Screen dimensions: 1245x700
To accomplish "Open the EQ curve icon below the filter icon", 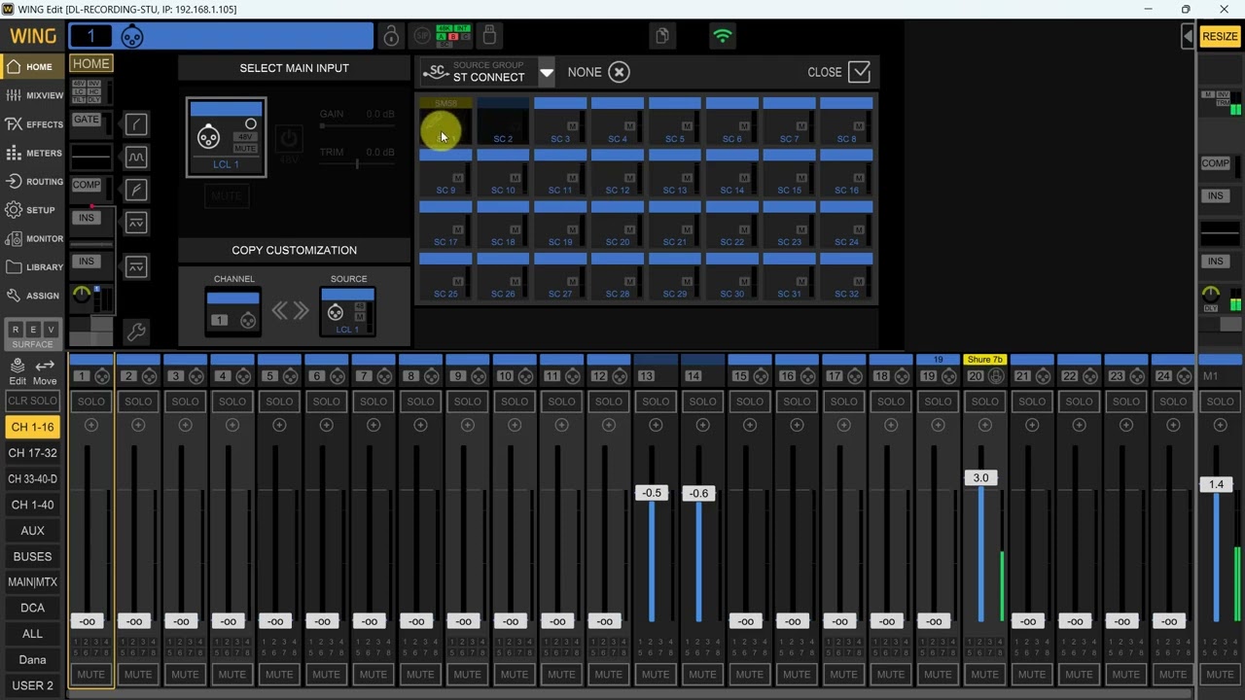I will pos(136,157).
